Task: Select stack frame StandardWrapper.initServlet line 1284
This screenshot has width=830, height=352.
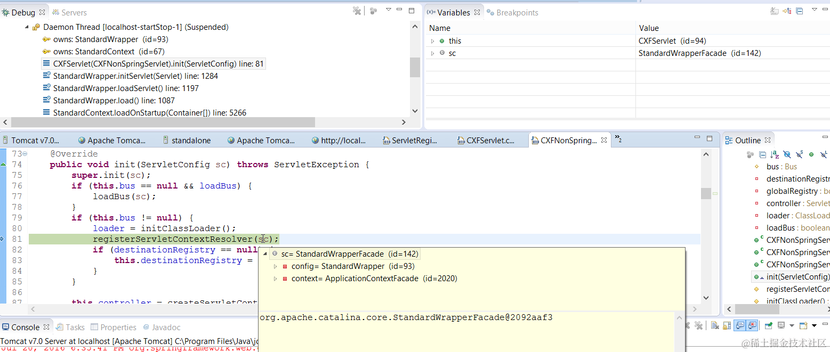Action: click(x=135, y=76)
